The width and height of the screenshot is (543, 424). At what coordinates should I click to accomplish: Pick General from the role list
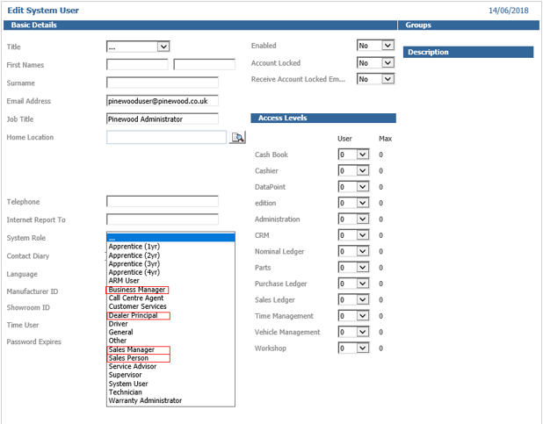pos(170,332)
